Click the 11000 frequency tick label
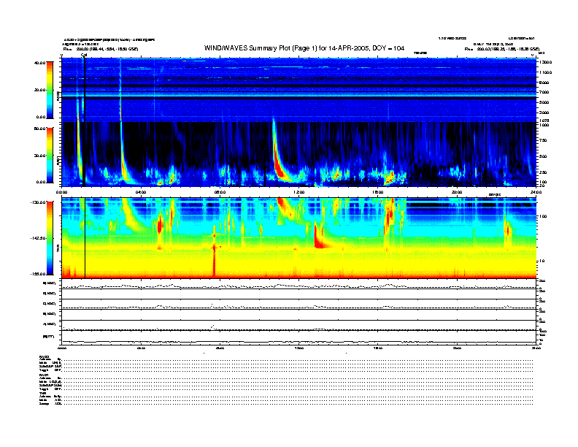The image size is (578, 447). (x=546, y=72)
